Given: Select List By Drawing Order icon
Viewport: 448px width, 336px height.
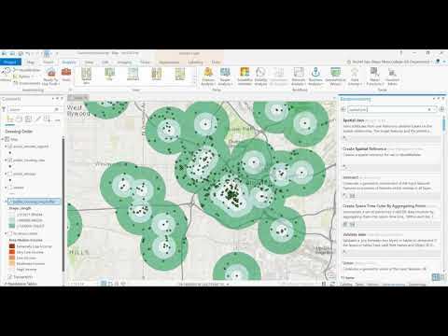Looking at the screenshot, I should (x=10, y=119).
